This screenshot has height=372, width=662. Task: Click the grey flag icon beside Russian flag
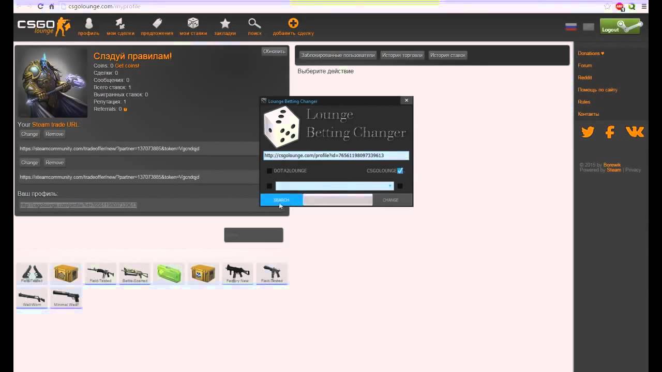point(589,27)
